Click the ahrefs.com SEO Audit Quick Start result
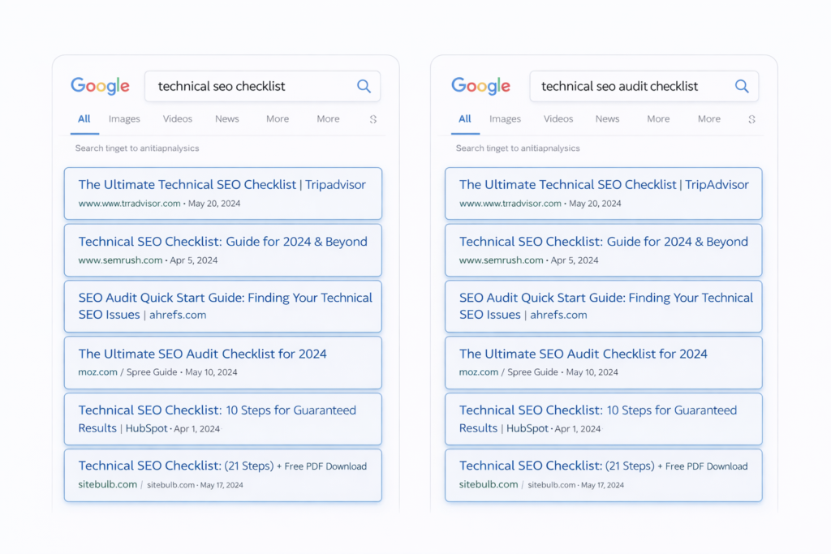 (x=222, y=306)
